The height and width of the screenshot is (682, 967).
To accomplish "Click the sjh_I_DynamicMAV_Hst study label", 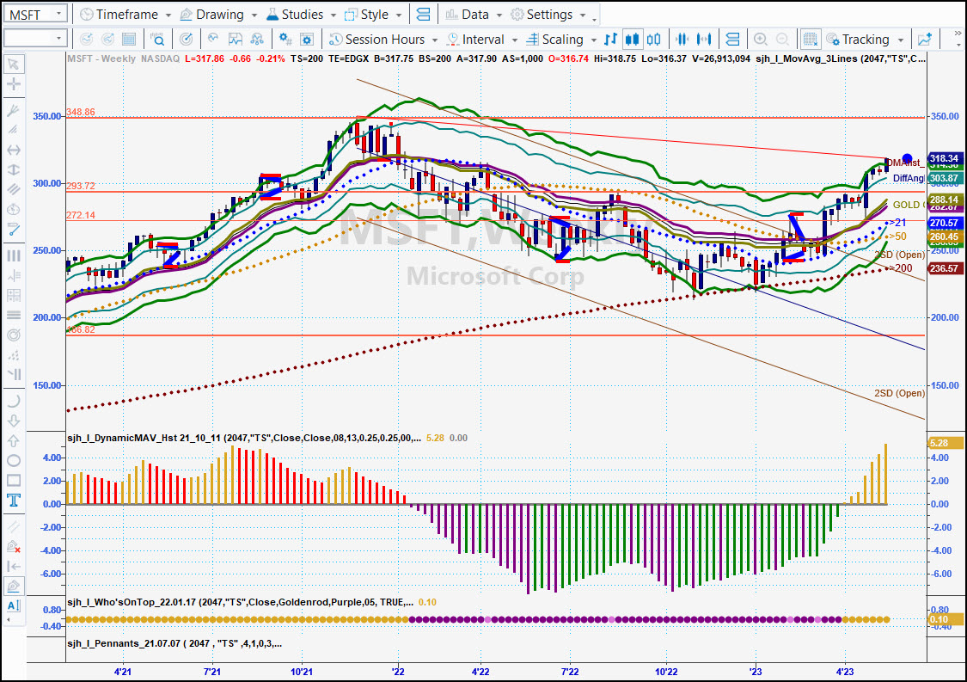I will (x=244, y=439).
